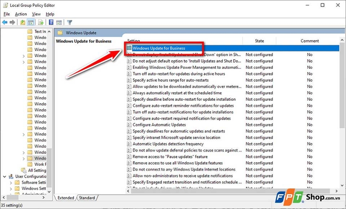Image resolution: width=346 pixels, height=209 pixels.
Task: Collapse the User Configuration tree node
Action: tap(4, 177)
